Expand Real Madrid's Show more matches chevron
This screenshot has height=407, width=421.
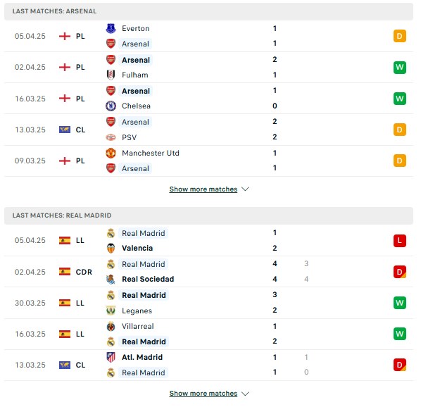(245, 394)
